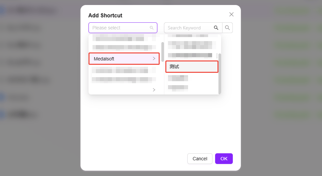Open the 'Please select' dropdown field
322x176 pixels.
(123, 28)
